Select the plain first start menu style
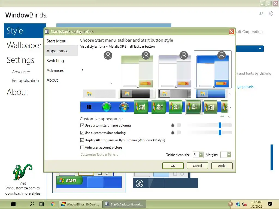Screen dimensions: 279x209 (99, 69)
